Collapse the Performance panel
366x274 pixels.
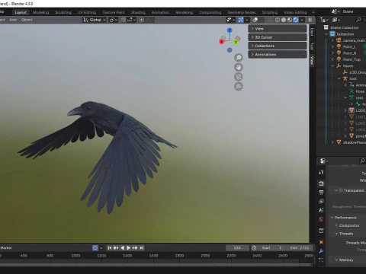(332, 218)
